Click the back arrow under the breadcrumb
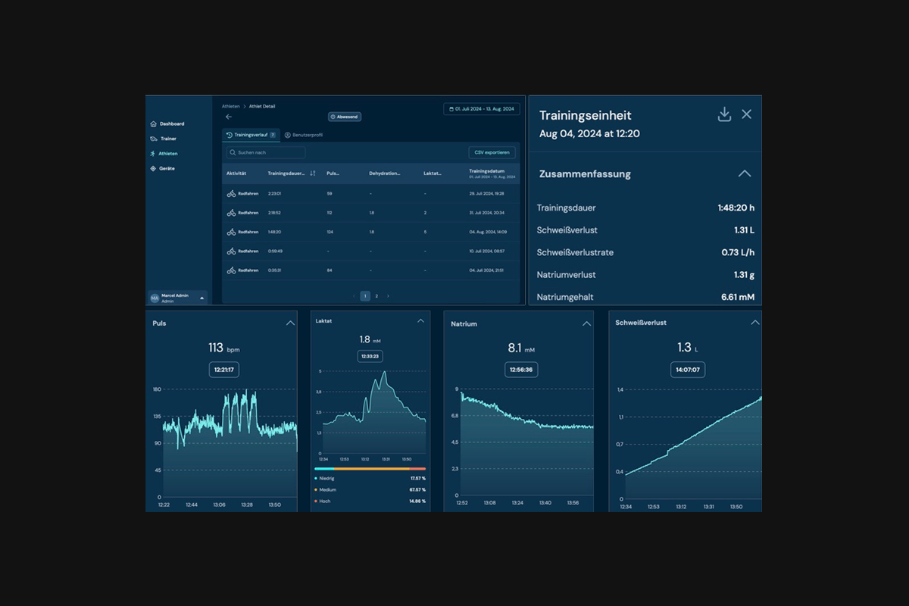The image size is (909, 606). [229, 117]
